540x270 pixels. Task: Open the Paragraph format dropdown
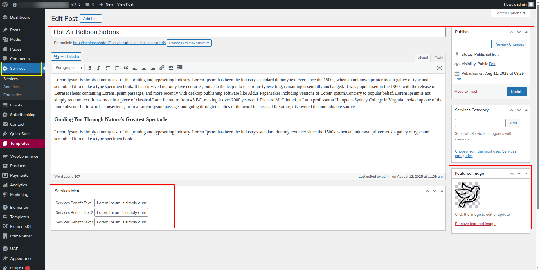click(69, 68)
